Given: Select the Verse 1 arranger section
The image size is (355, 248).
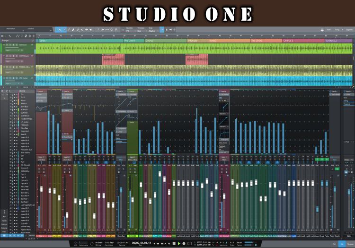Looking at the screenshot, I should pyautogui.click(x=80, y=41).
